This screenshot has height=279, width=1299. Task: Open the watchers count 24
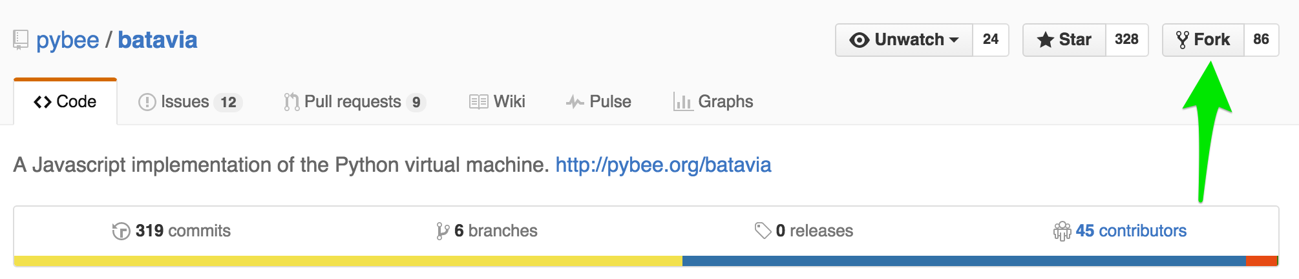click(x=991, y=39)
